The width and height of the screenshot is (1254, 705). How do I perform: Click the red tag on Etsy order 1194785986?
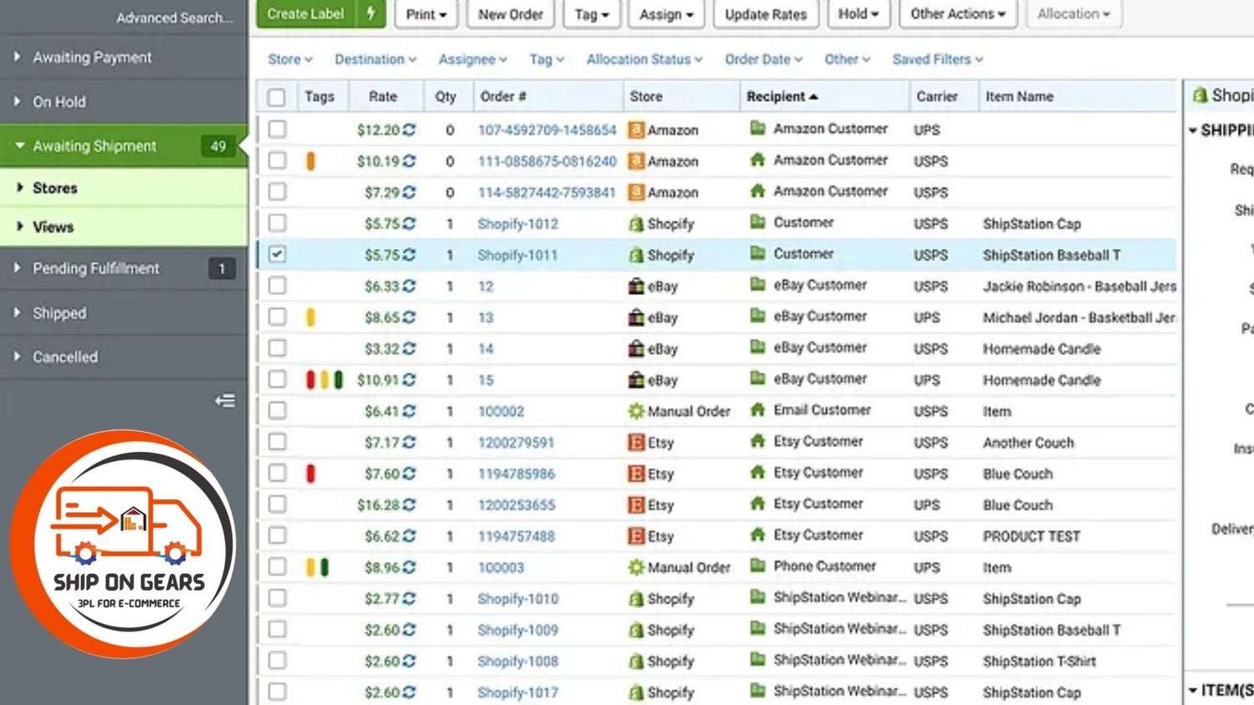(x=311, y=474)
